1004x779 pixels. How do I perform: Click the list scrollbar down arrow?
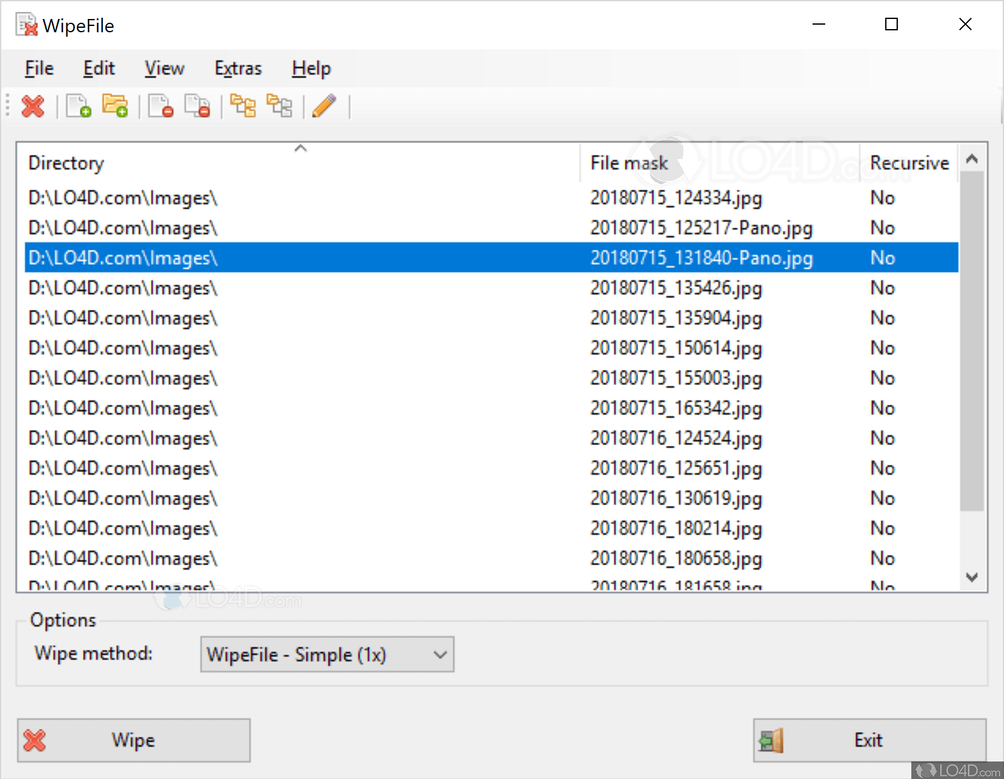coord(972,577)
